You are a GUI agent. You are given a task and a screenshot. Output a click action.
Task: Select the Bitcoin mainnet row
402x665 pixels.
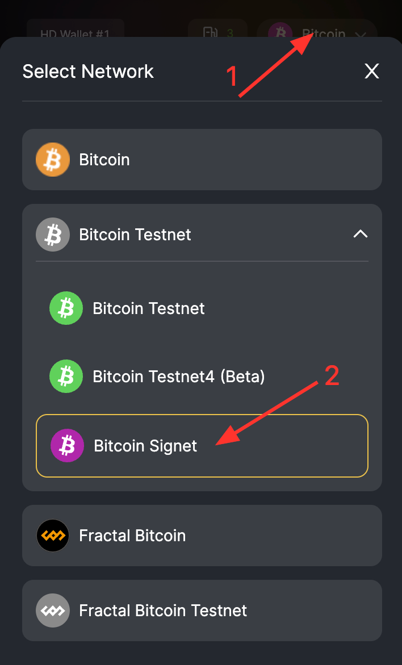coord(202,160)
